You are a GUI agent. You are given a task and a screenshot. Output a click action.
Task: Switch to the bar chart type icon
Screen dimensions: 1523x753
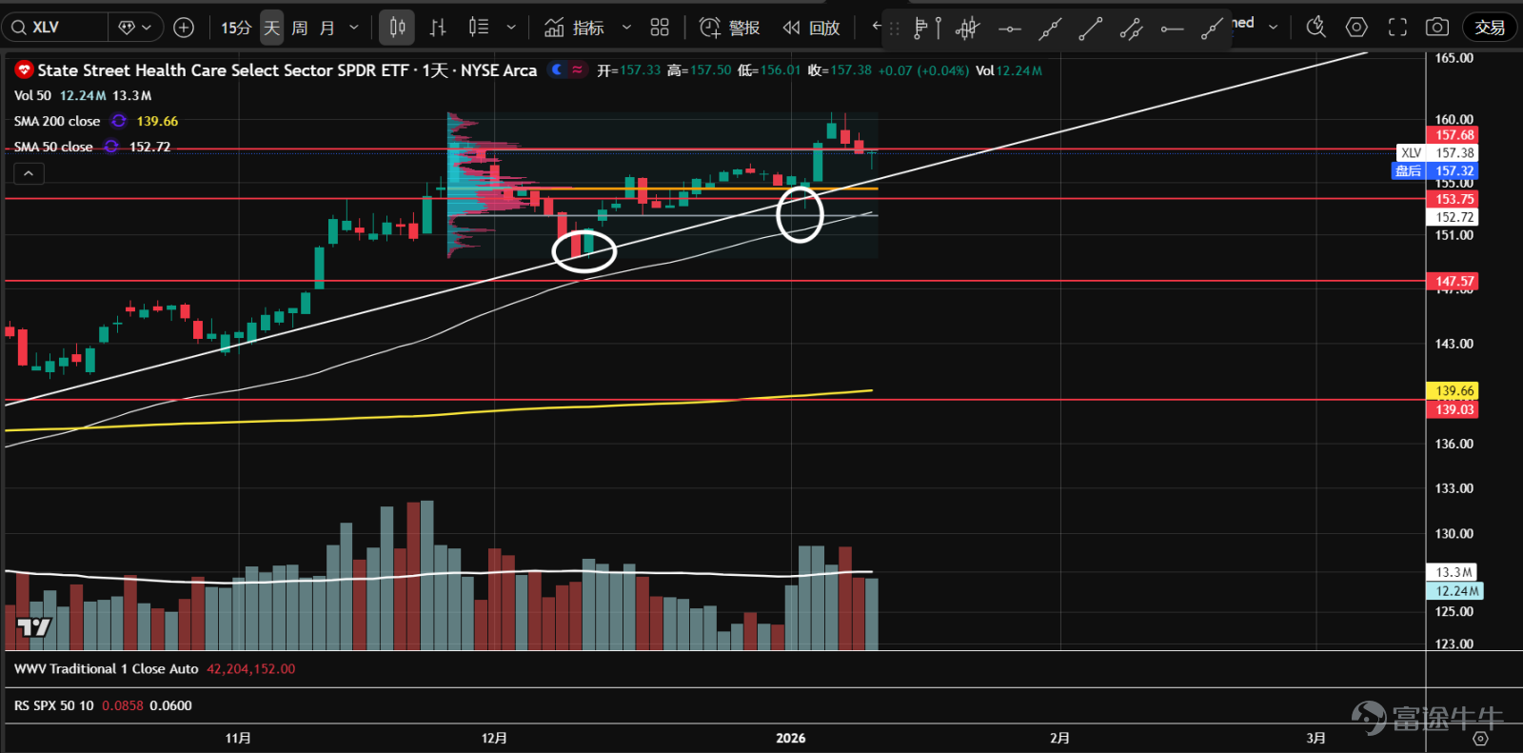tap(438, 28)
